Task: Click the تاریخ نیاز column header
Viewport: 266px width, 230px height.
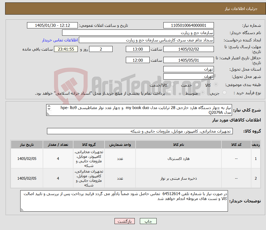Action: click(x=27, y=144)
